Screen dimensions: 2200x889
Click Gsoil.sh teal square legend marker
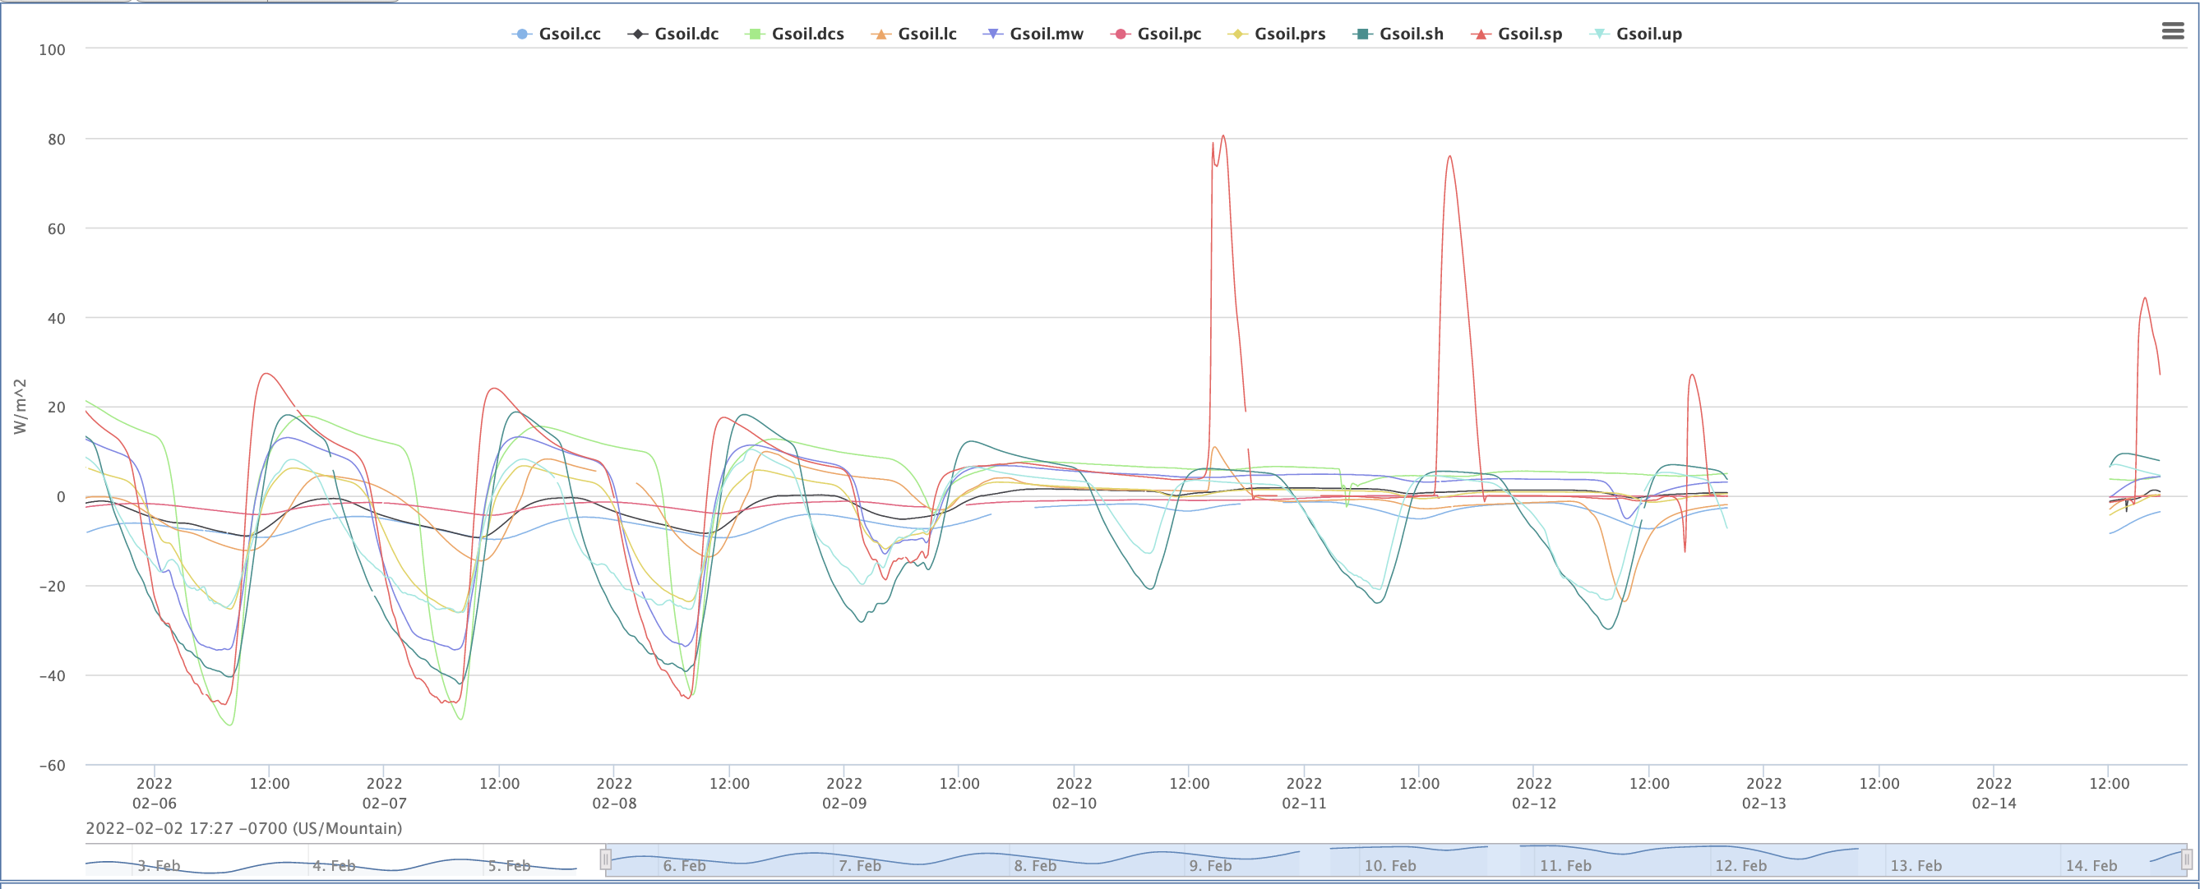point(1362,35)
